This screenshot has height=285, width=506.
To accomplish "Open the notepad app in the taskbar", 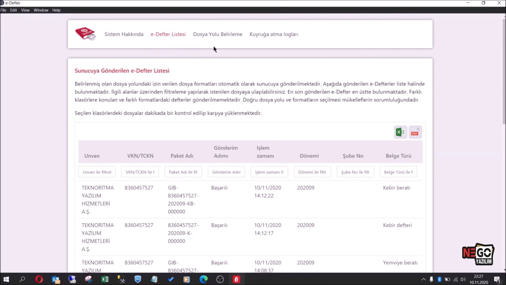I will point(154,279).
